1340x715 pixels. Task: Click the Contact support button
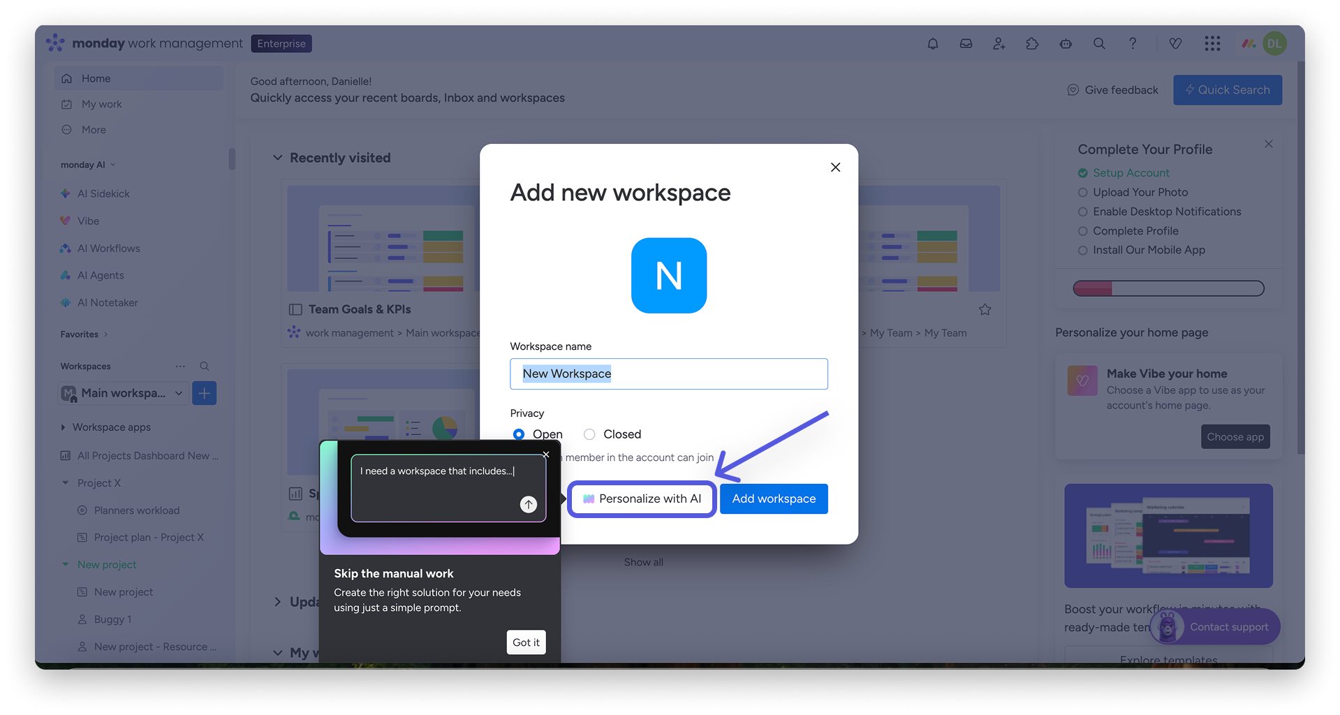coord(1215,627)
